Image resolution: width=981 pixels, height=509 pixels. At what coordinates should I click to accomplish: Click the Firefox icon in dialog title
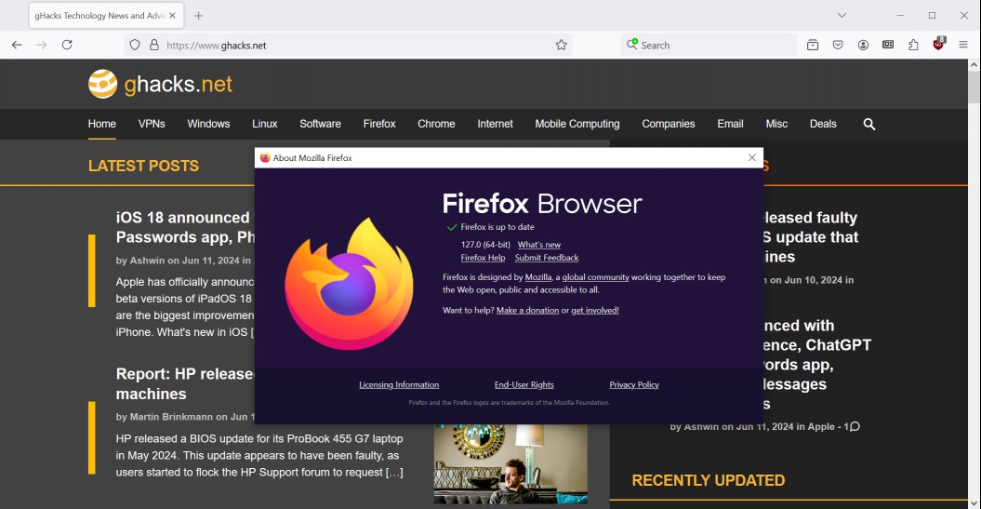pos(265,158)
